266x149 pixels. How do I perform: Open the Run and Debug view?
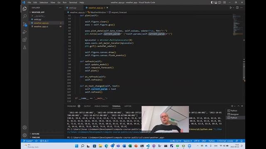point(25,32)
